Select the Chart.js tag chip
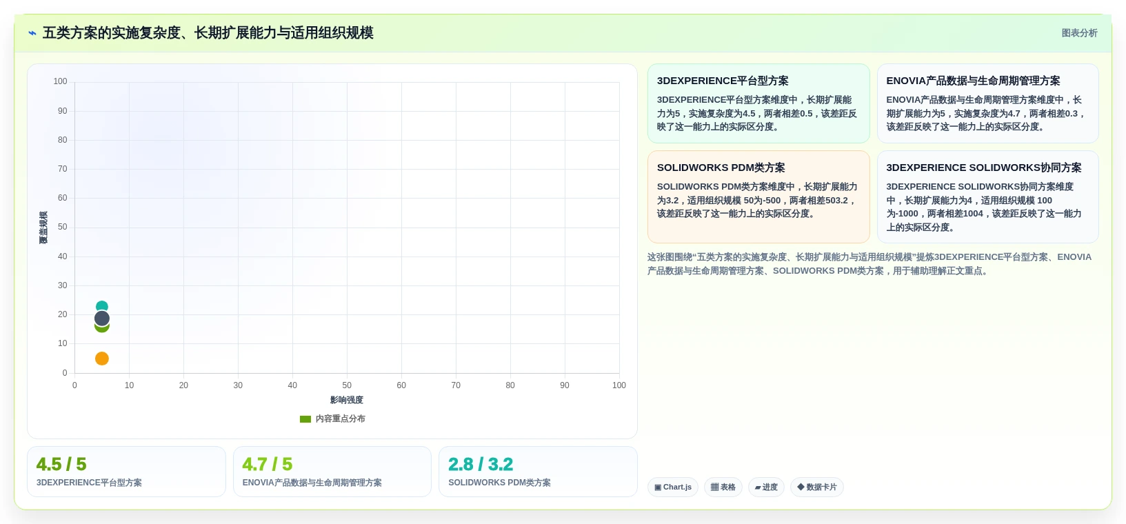1126x524 pixels. (x=673, y=487)
